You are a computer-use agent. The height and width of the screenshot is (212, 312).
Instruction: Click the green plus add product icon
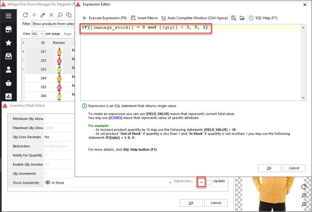click(x=34, y=15)
